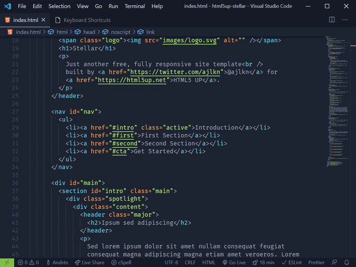Click the link breadcrumb item
The width and height of the screenshot is (356, 267).
coord(150,32)
